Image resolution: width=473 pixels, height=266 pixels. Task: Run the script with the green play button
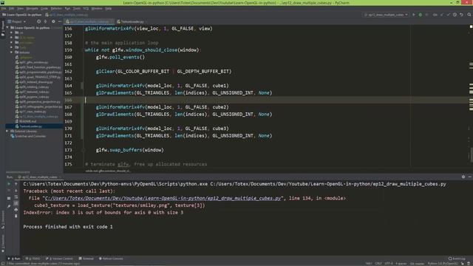tap(414, 15)
